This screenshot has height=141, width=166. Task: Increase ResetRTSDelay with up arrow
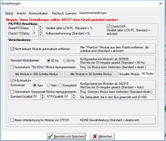click(41, 26)
